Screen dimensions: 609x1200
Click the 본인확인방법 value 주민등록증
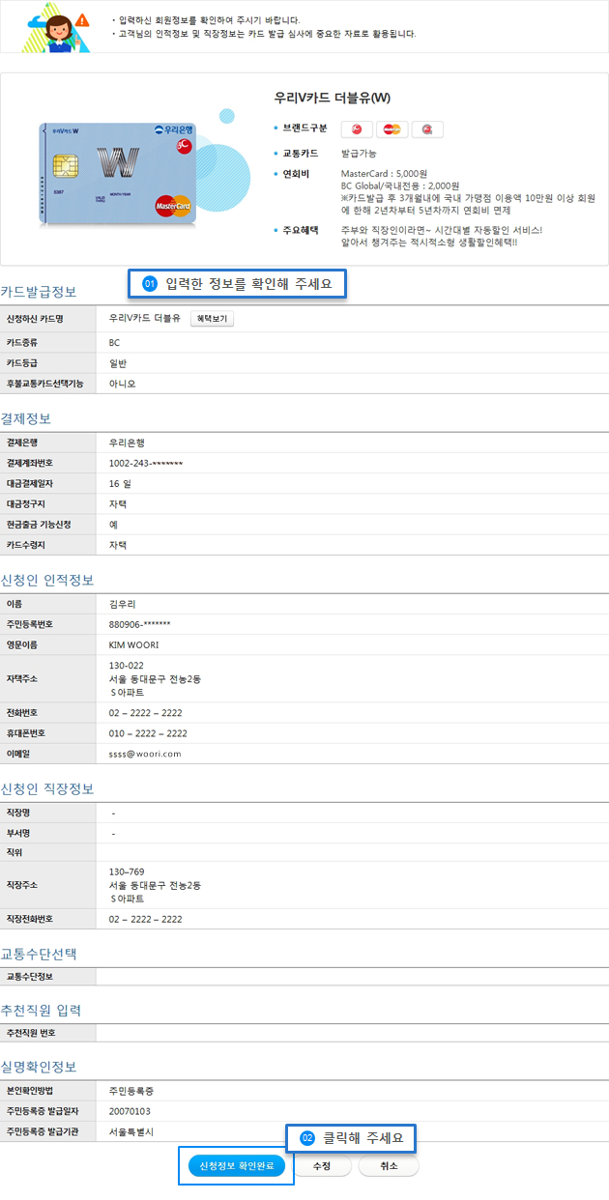131,1091
